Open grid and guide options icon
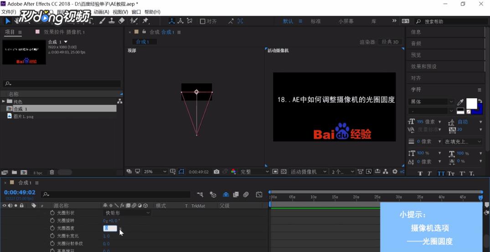 (172, 172)
